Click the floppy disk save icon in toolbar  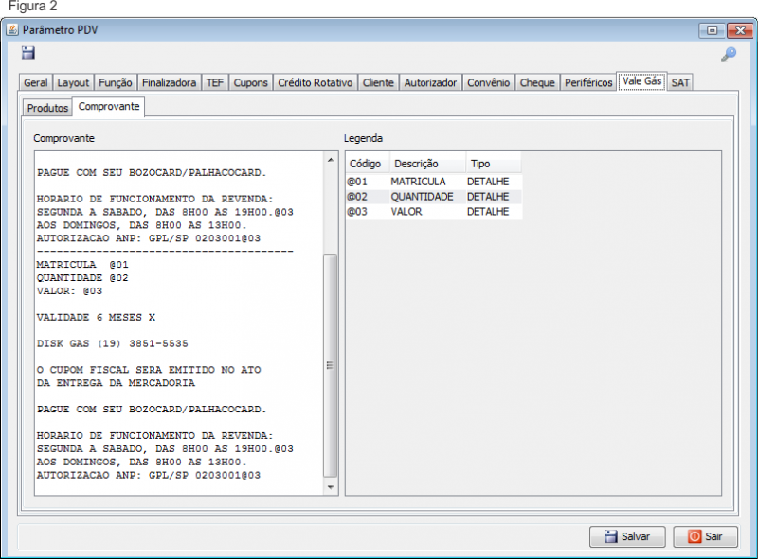point(28,53)
